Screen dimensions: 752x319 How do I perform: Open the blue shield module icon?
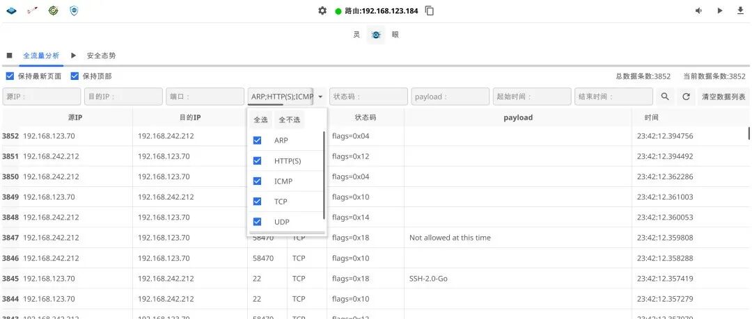tap(73, 10)
